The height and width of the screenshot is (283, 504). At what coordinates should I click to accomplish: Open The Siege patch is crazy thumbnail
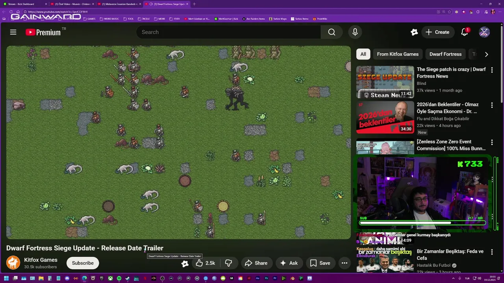[385, 82]
